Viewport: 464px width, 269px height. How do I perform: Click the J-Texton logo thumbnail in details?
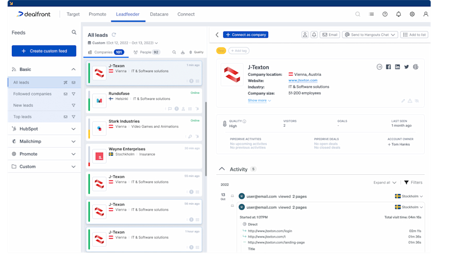232,75
